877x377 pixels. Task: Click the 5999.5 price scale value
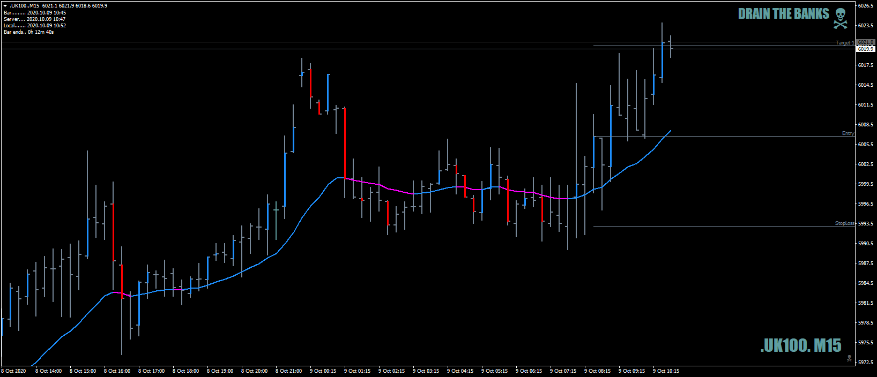(x=865, y=184)
